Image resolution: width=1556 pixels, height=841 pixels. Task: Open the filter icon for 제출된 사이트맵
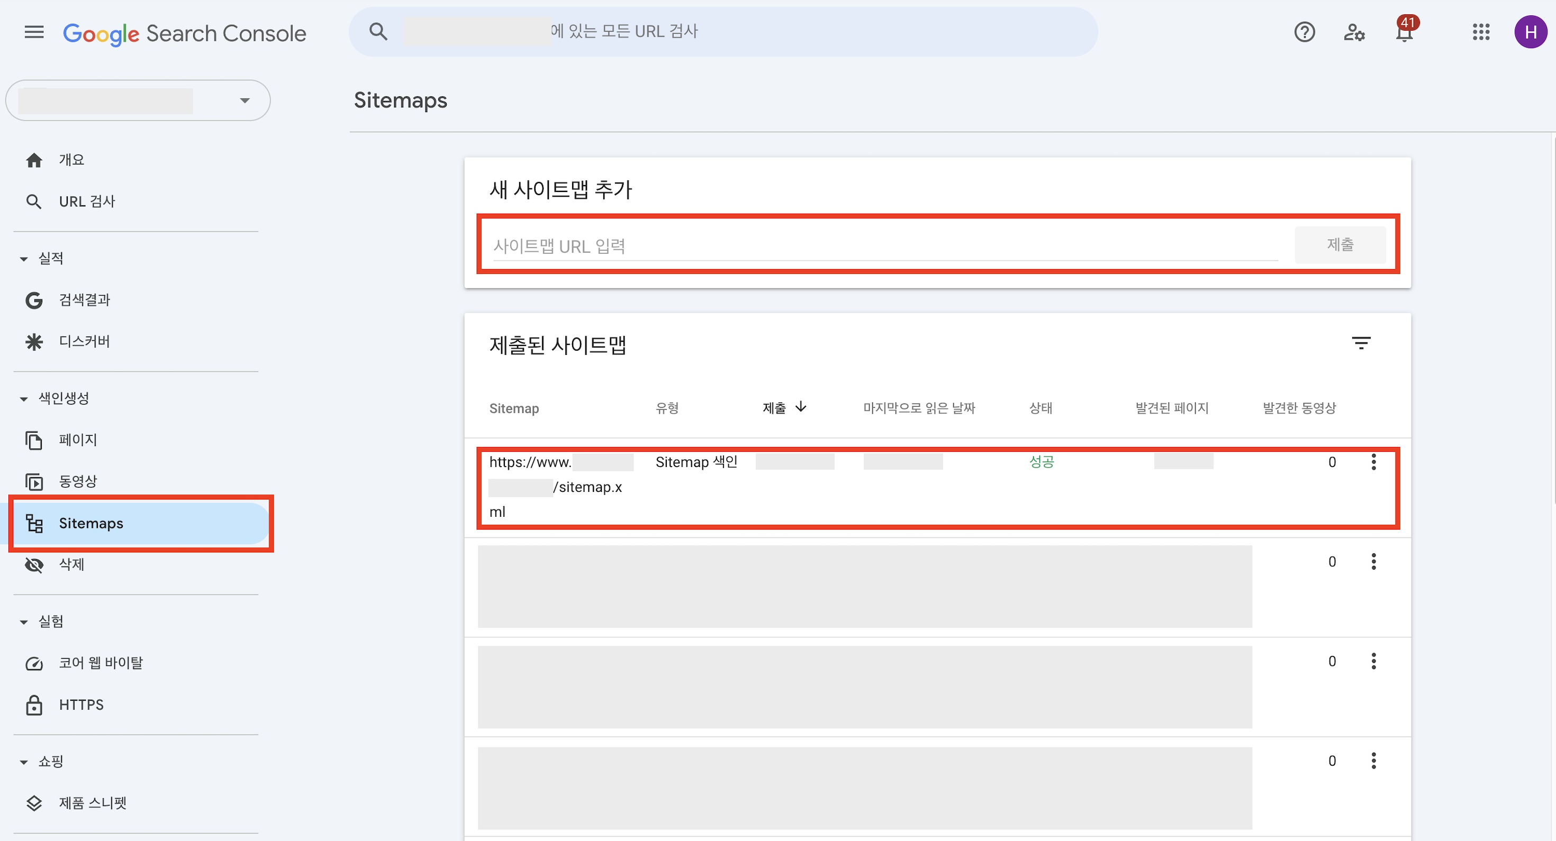point(1361,343)
